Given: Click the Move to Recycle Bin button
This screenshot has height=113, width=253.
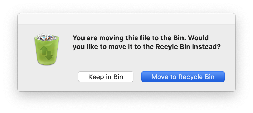Looking at the screenshot, I should coord(183,77).
